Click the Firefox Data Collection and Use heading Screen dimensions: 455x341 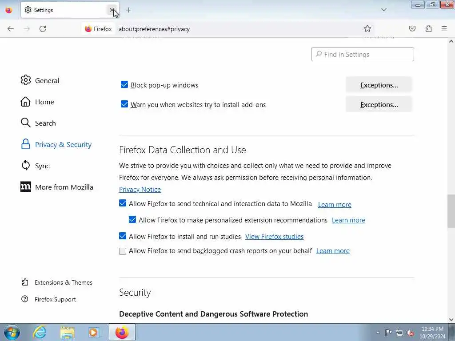click(x=182, y=150)
